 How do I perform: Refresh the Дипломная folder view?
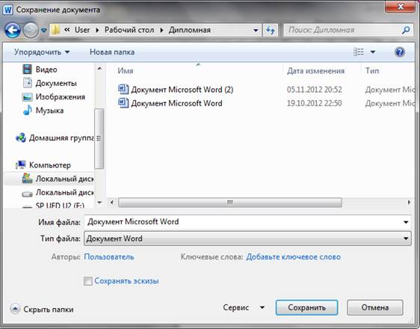(271, 30)
